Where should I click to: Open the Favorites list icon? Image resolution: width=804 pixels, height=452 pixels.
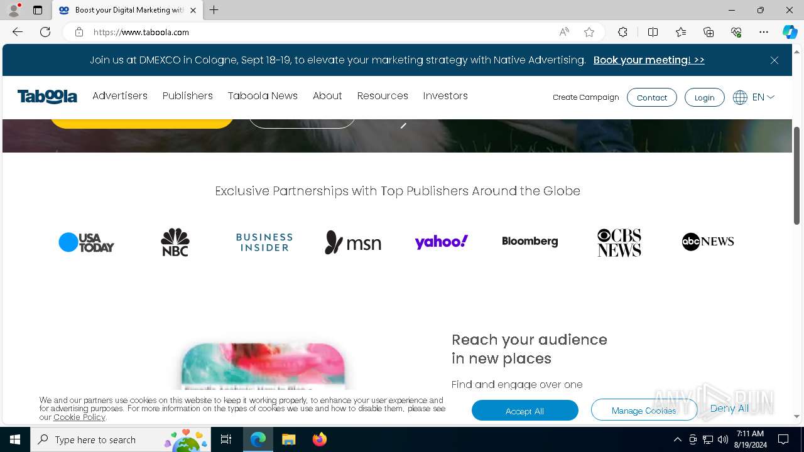[681, 32]
